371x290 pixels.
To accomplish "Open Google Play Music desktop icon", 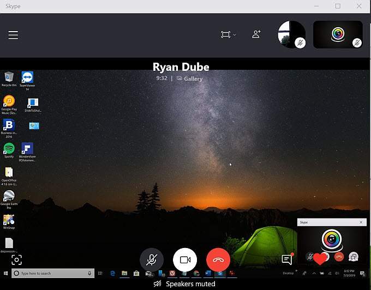I will pyautogui.click(x=9, y=105).
